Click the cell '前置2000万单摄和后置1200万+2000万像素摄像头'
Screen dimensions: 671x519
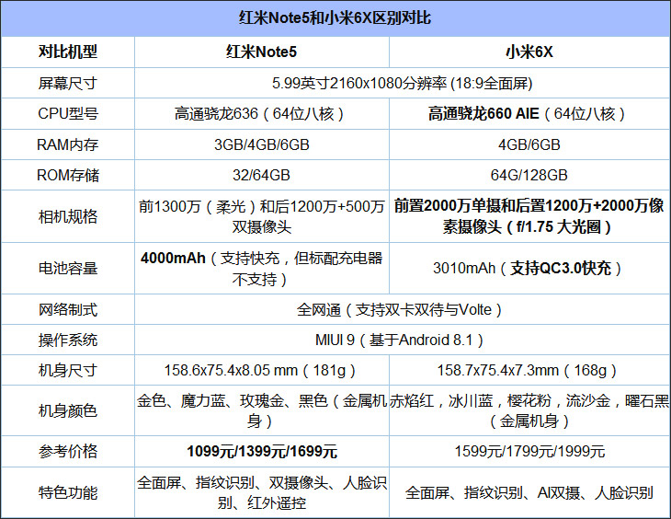coord(529,216)
